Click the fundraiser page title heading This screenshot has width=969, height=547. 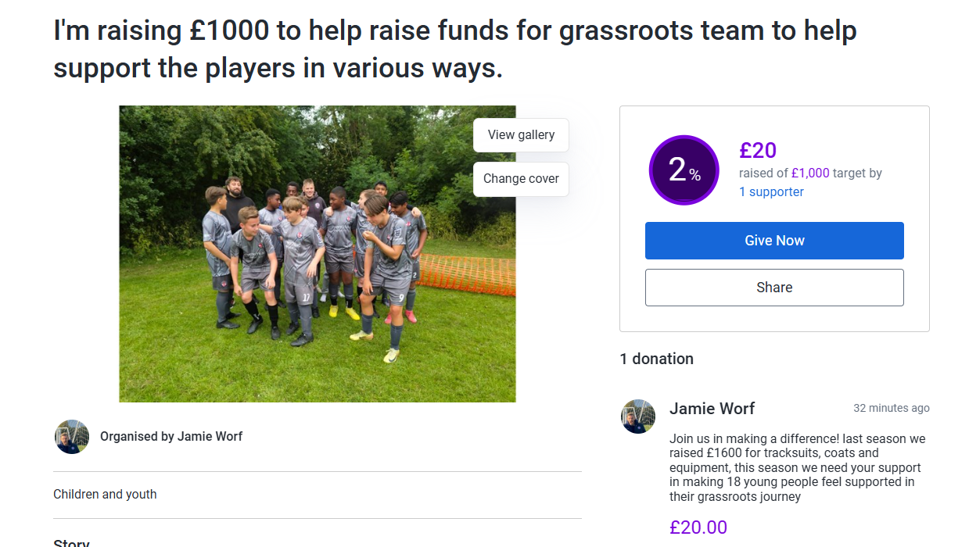coord(455,49)
